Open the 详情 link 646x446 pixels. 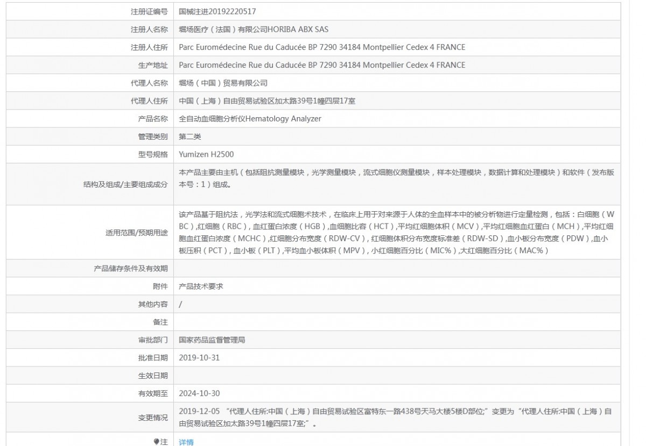(186, 442)
